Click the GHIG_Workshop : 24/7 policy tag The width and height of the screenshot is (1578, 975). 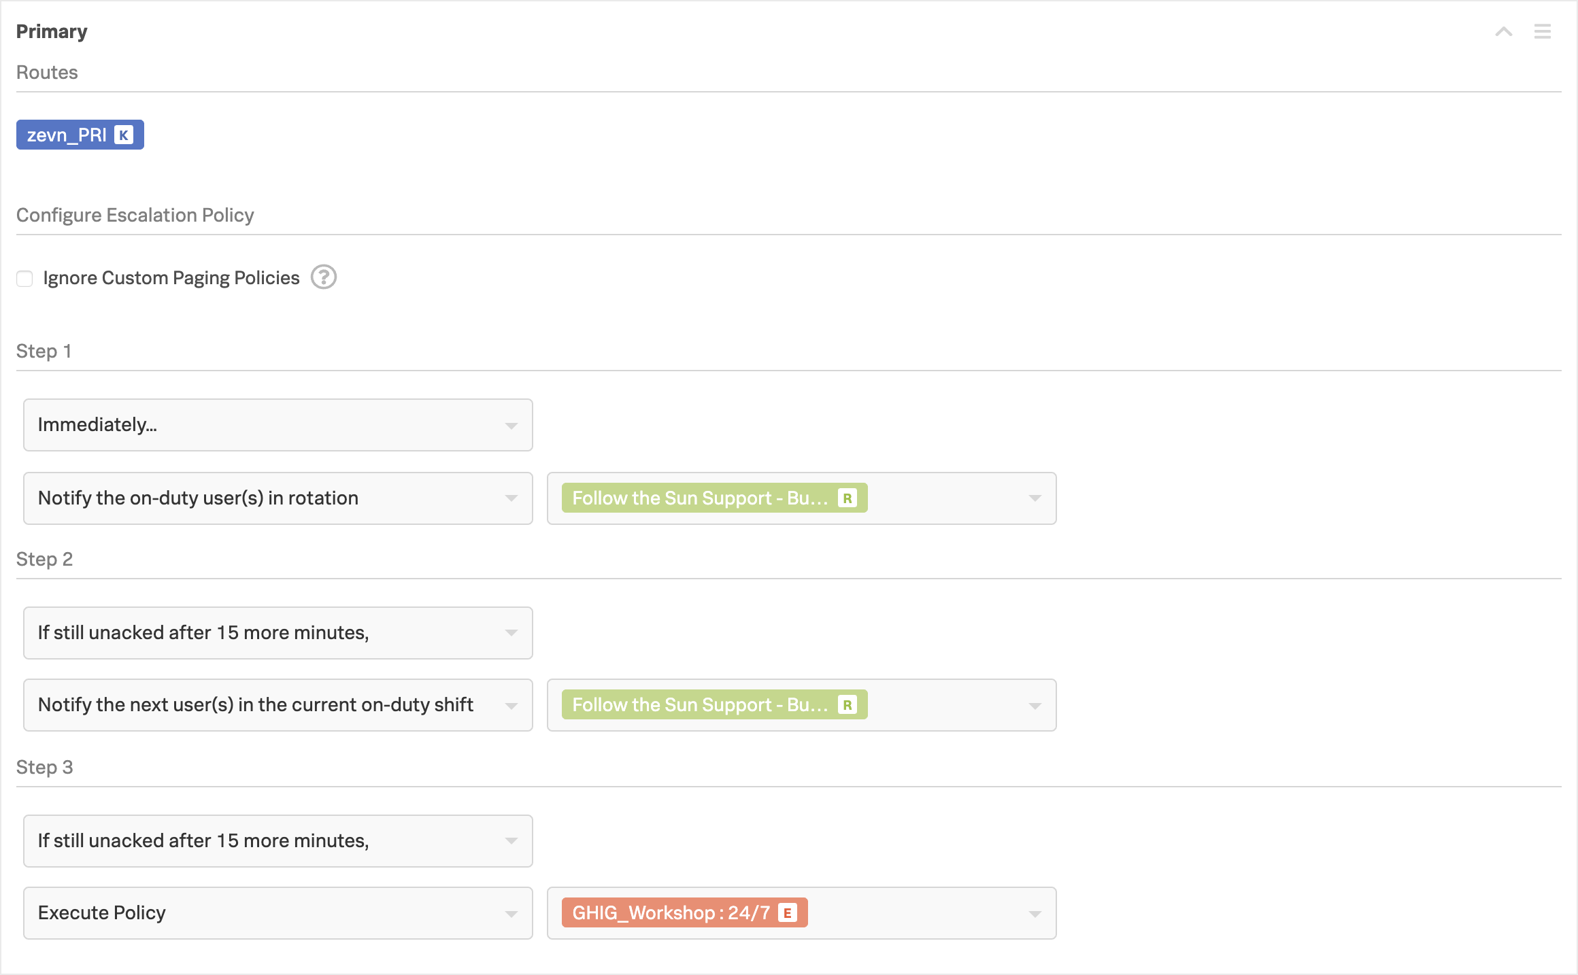(671, 913)
